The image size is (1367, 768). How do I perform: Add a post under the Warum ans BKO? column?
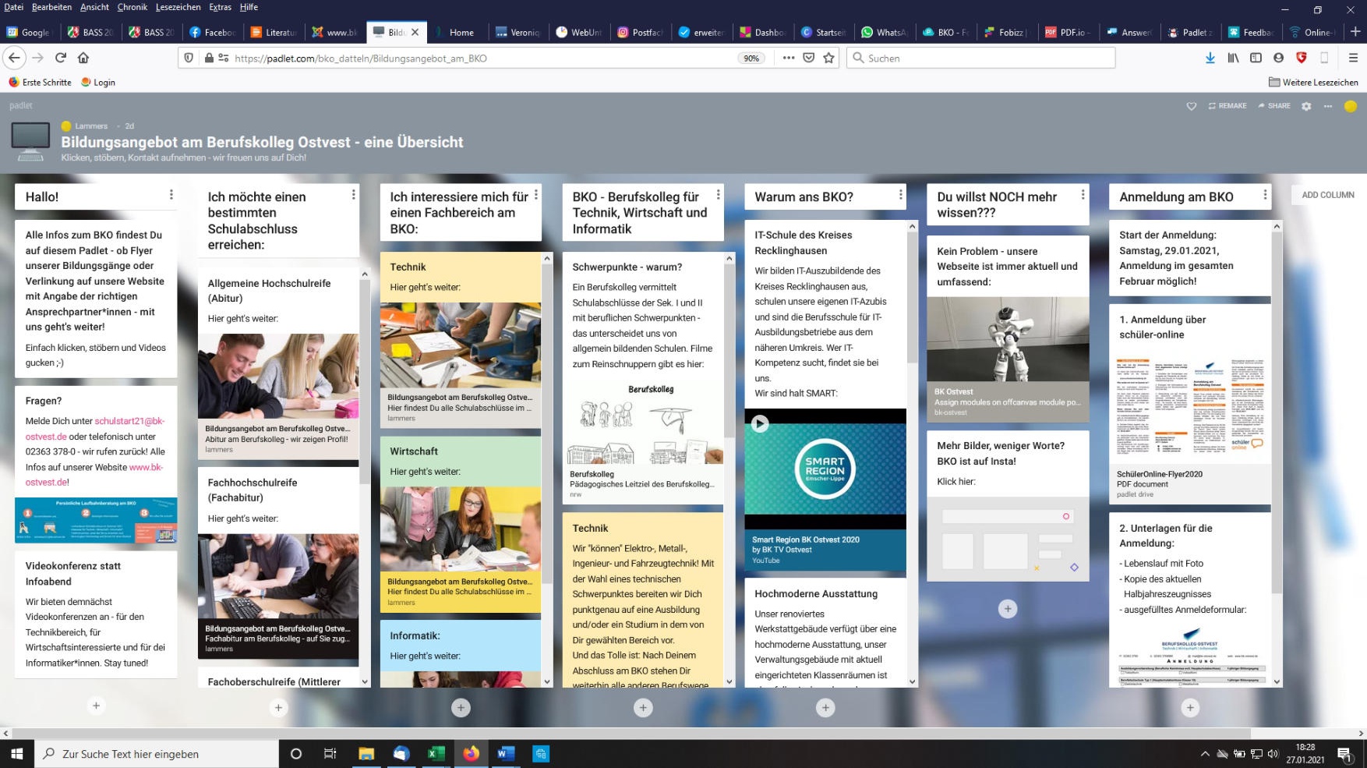point(825,708)
